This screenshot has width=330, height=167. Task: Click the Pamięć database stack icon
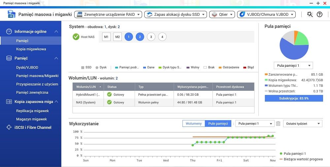tap(9, 58)
